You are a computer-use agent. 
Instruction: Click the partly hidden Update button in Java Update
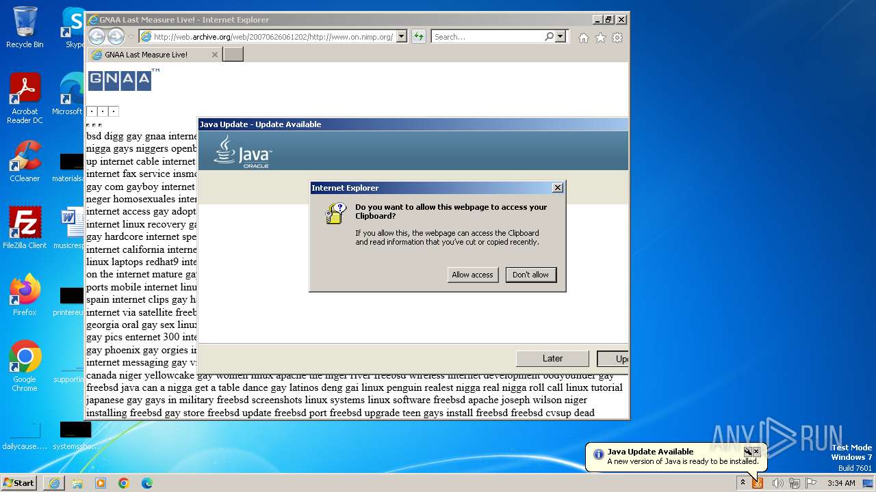pos(613,359)
